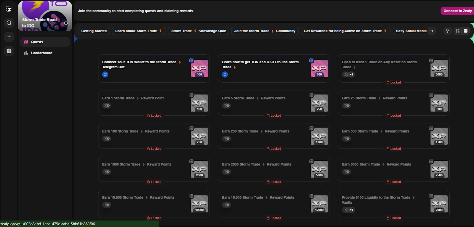The width and height of the screenshot is (474, 227).
Task: Open Earn 2500 Storm Trade Reward Points quest
Action: coord(257,165)
